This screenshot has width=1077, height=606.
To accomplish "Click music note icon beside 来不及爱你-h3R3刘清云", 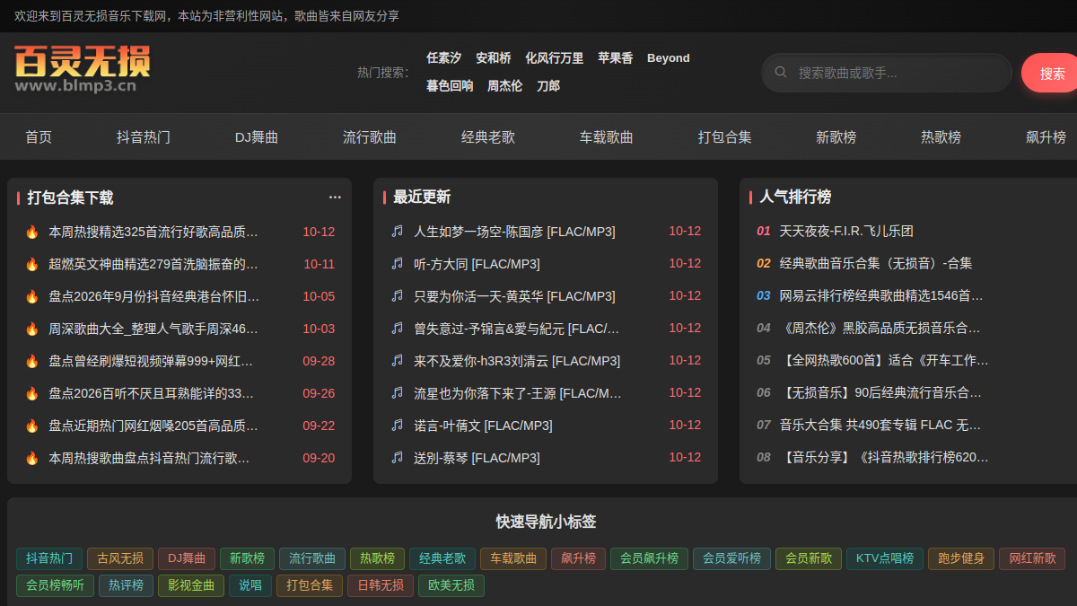I will pos(398,360).
